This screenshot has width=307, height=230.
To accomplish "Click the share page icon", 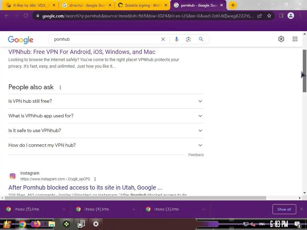I will (260, 16).
